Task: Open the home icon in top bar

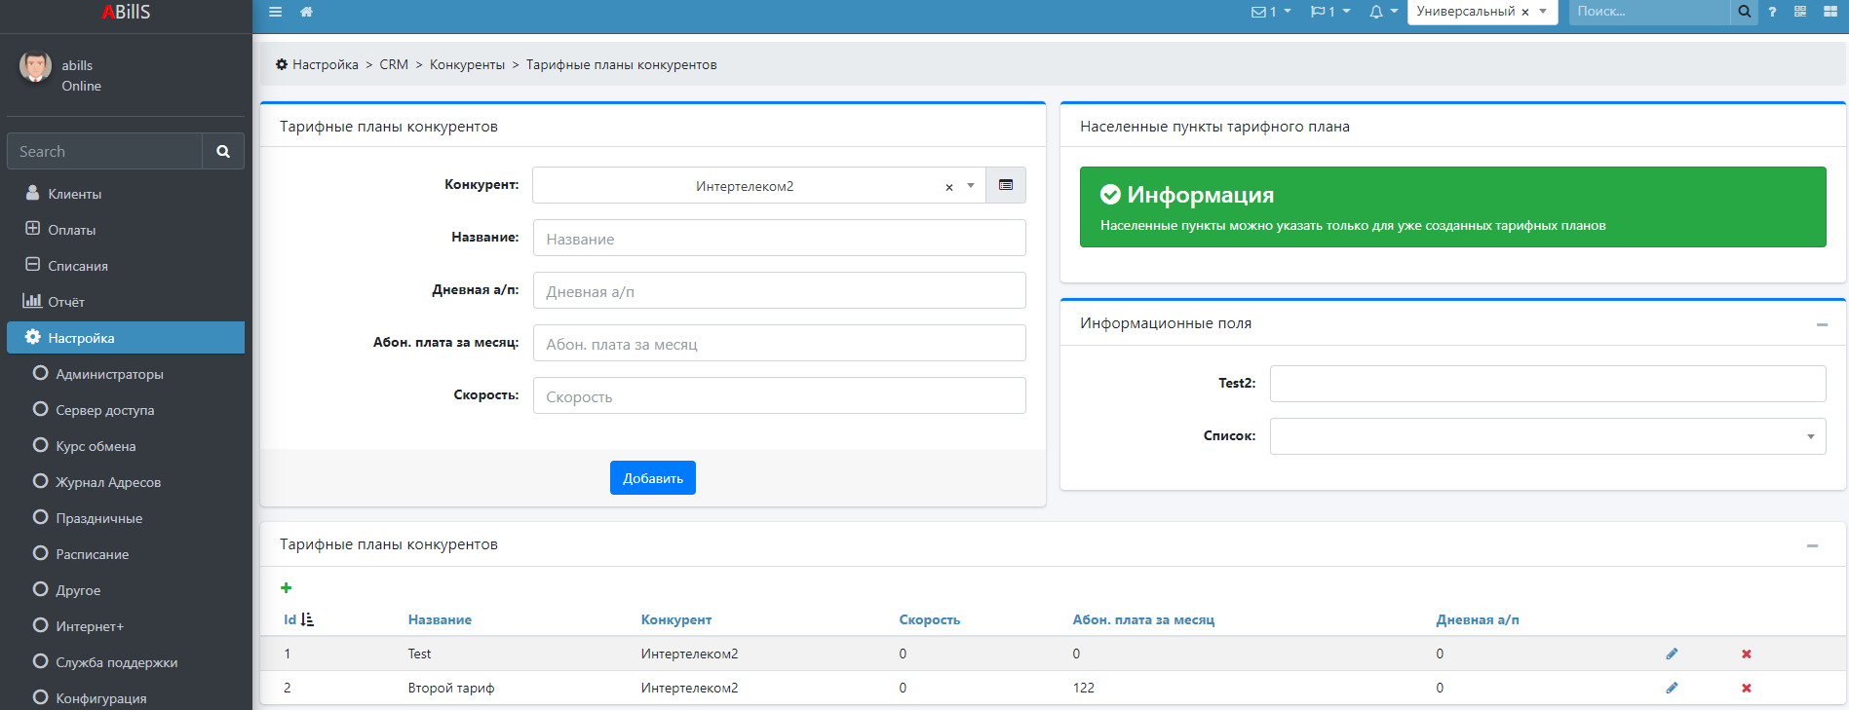Action: 306,12
